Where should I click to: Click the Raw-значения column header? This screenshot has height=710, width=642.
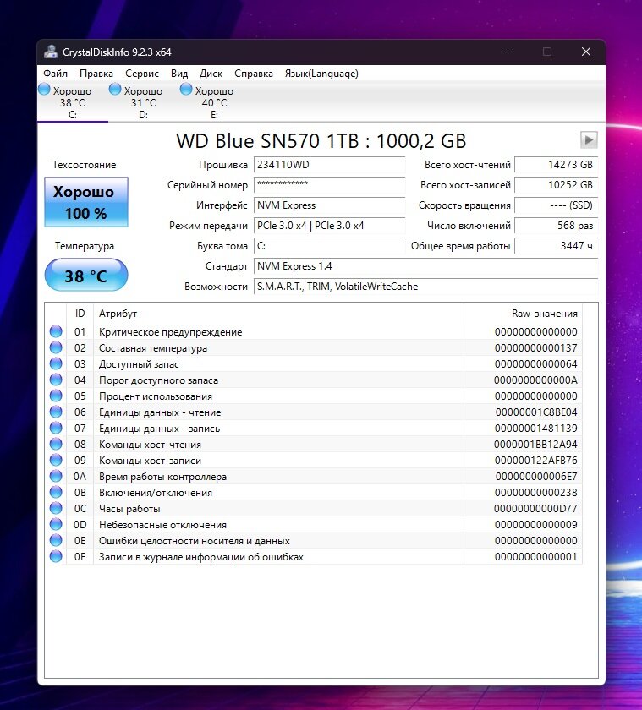point(523,314)
